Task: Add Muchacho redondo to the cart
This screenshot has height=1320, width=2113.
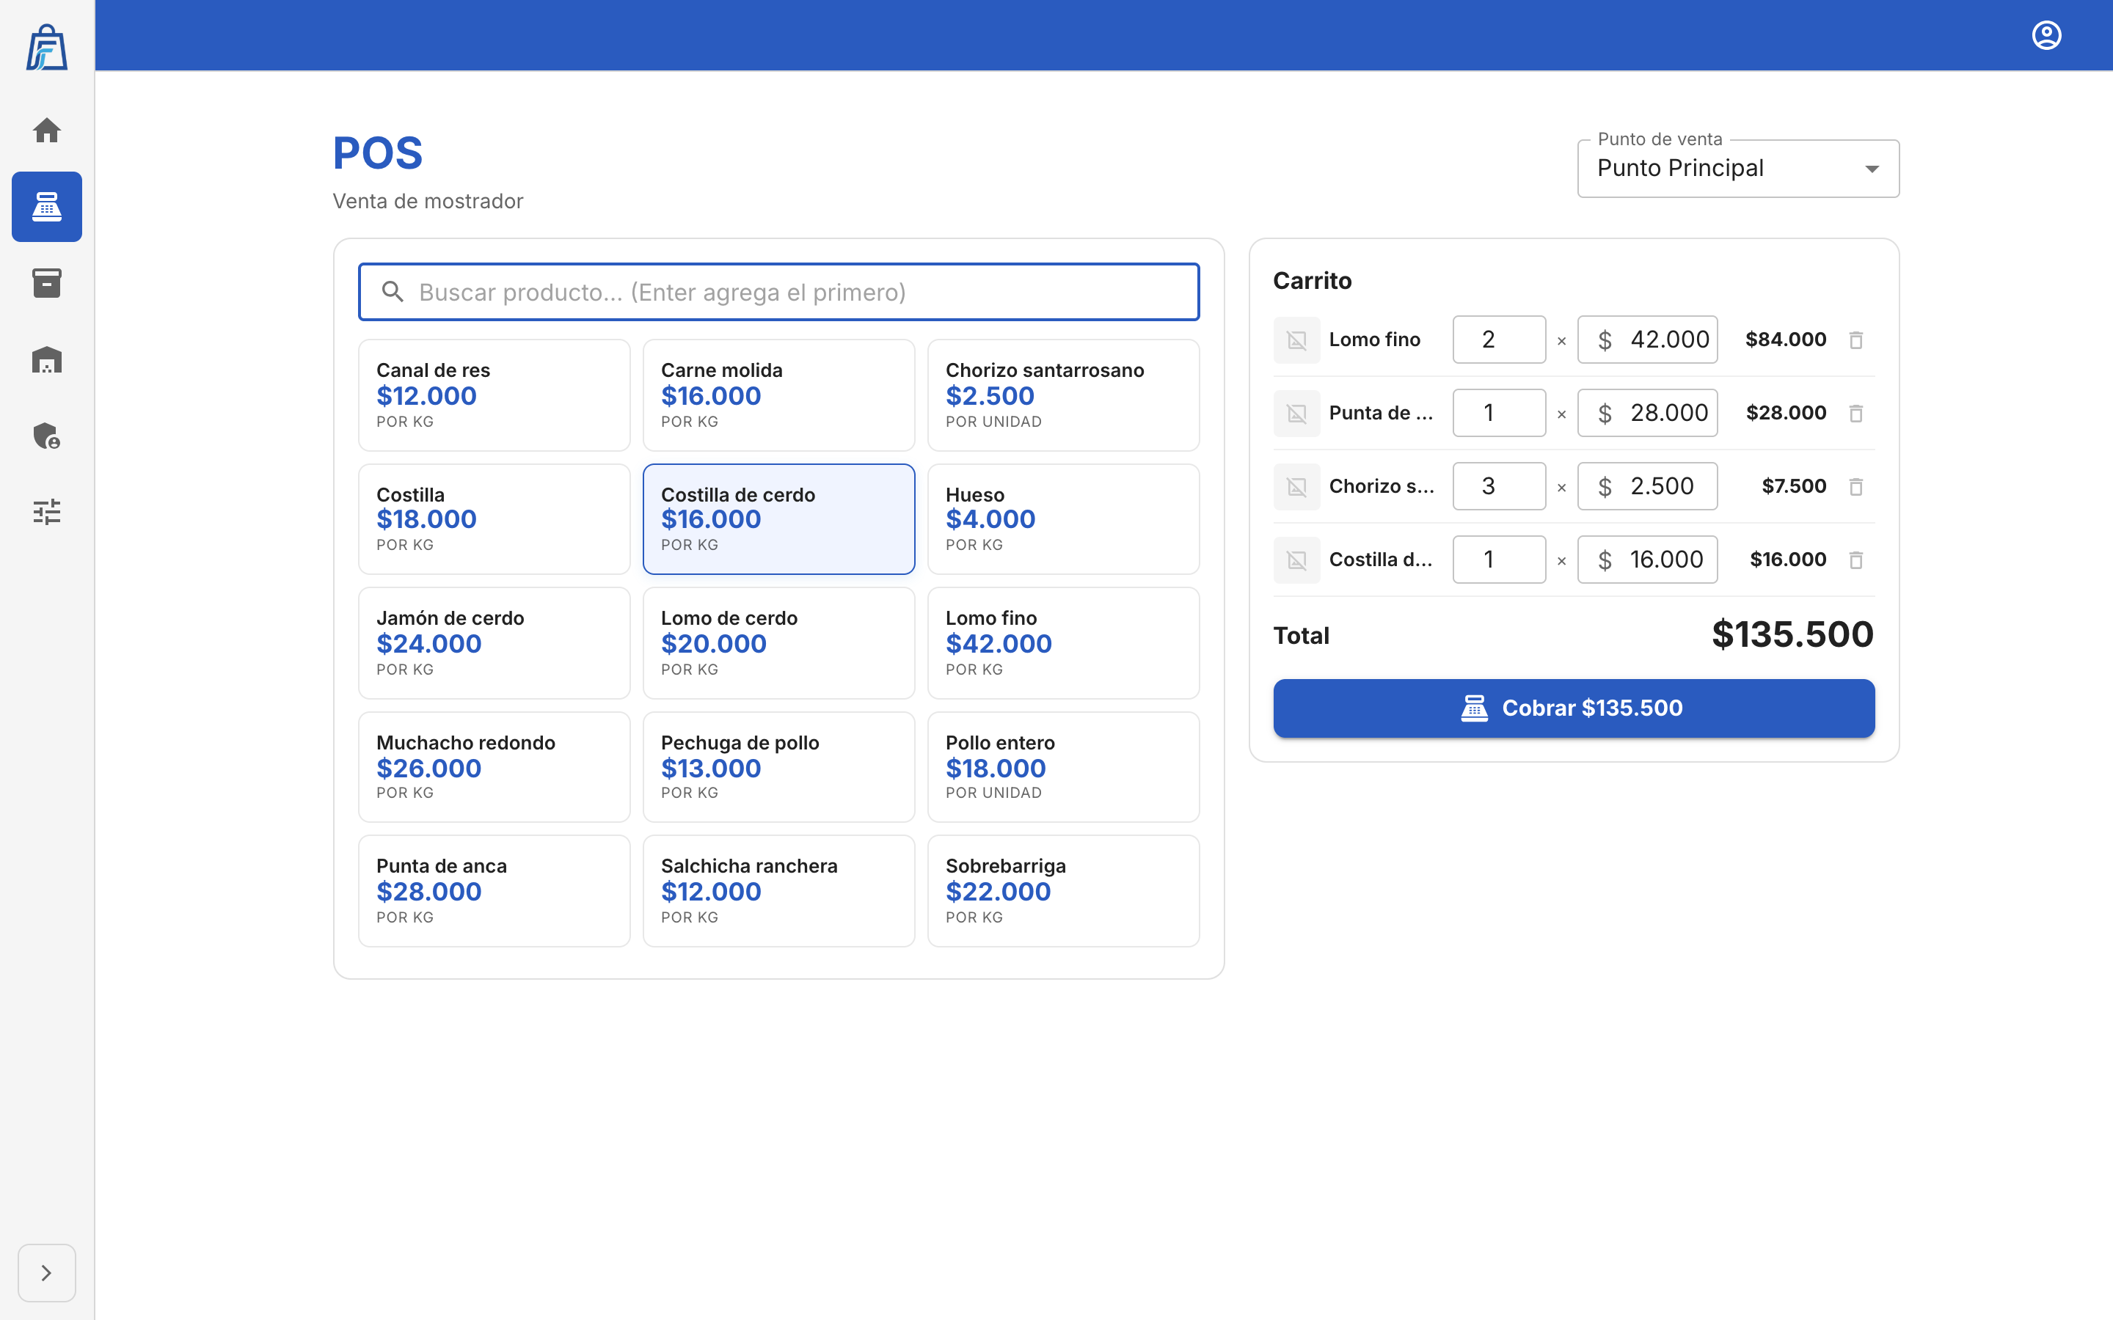Action: (x=495, y=767)
